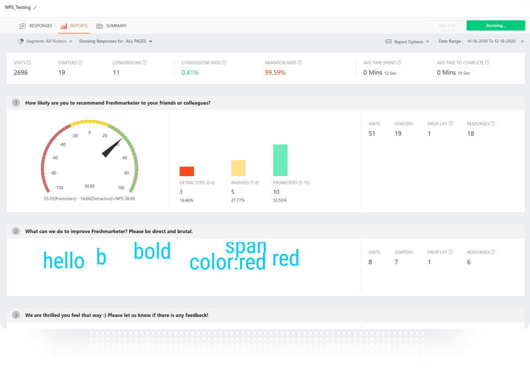Expand the Showing Responses for ALL PAGES dropdown

coord(116,41)
